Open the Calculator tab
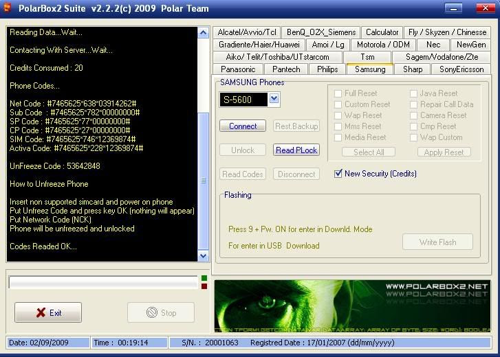The height and width of the screenshot is (357, 500). [x=382, y=32]
